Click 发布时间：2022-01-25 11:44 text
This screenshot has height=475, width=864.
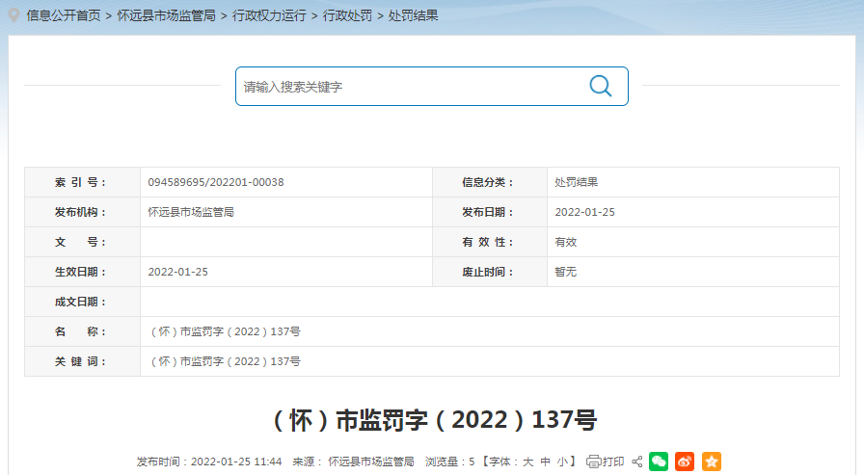[x=209, y=462]
